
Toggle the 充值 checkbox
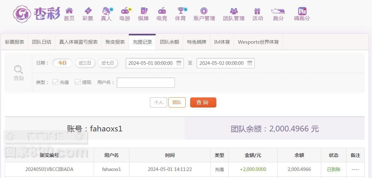pos(55,82)
